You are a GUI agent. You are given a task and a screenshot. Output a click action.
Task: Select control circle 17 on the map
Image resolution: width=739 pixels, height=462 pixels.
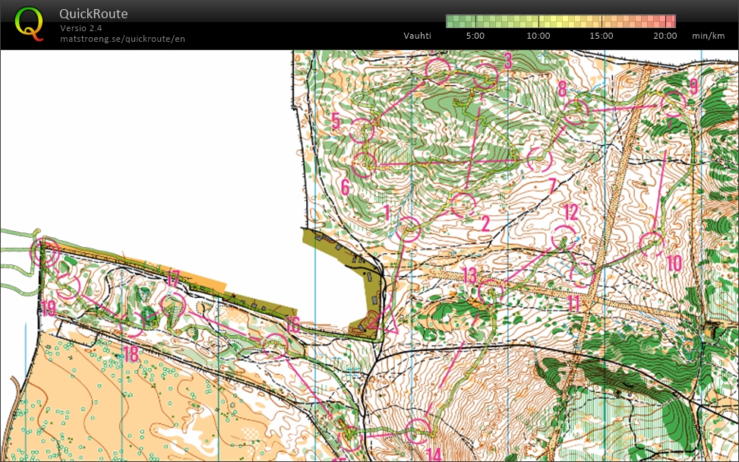pyautogui.click(x=173, y=305)
